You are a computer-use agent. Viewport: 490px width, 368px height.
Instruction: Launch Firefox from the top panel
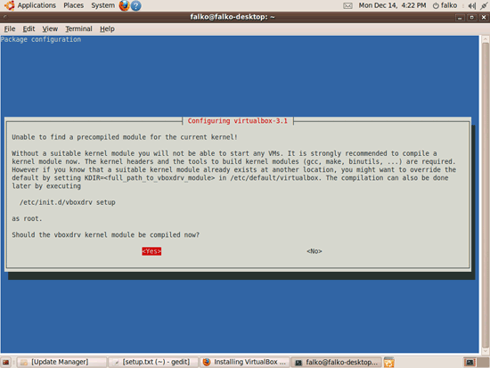click(x=124, y=5)
